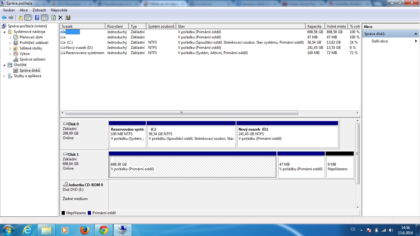Screen dimensions: 420x236
Task: Sort by the Systém souborů column header
Action: (161, 26)
